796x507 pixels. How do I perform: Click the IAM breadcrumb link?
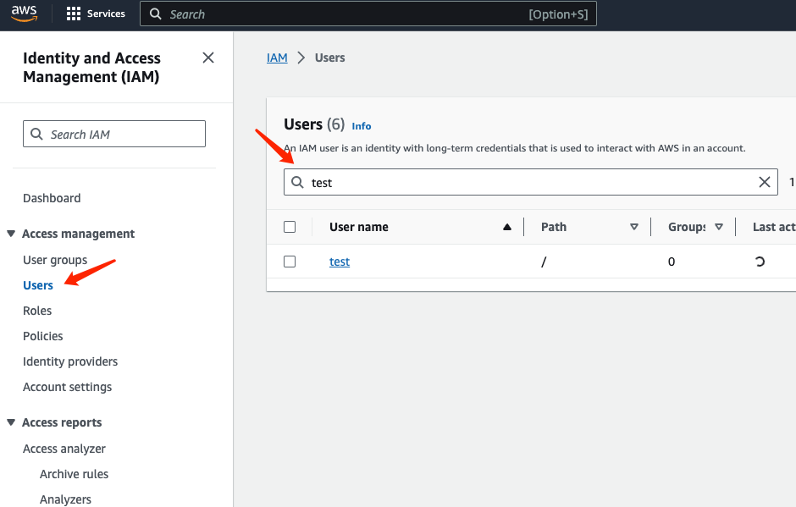pyautogui.click(x=277, y=58)
